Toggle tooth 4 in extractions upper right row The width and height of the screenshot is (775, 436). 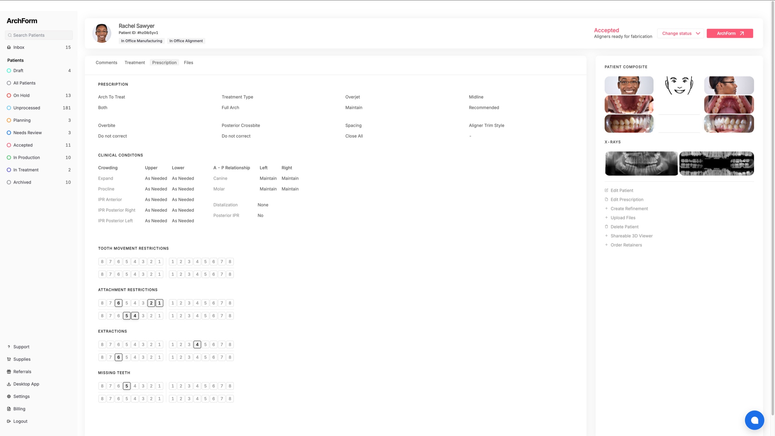[x=197, y=344]
